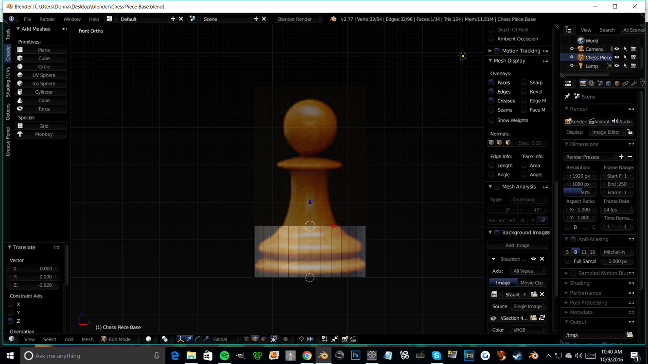This screenshot has height=364, width=648.
Task: Switch to the Shading / UVs tab
Action: coord(8,82)
